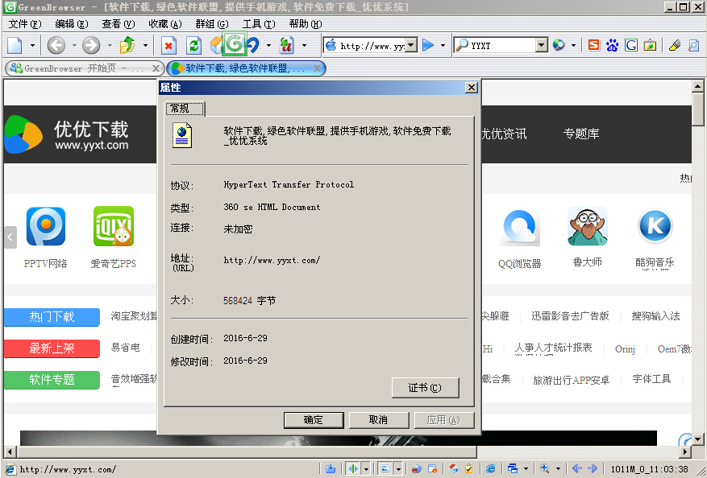Go back with the Back arrow button
The image size is (707, 478).
(x=56, y=45)
